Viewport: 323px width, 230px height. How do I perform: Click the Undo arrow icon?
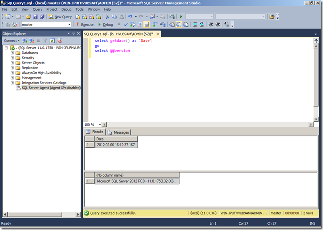pyautogui.click(x=130, y=17)
